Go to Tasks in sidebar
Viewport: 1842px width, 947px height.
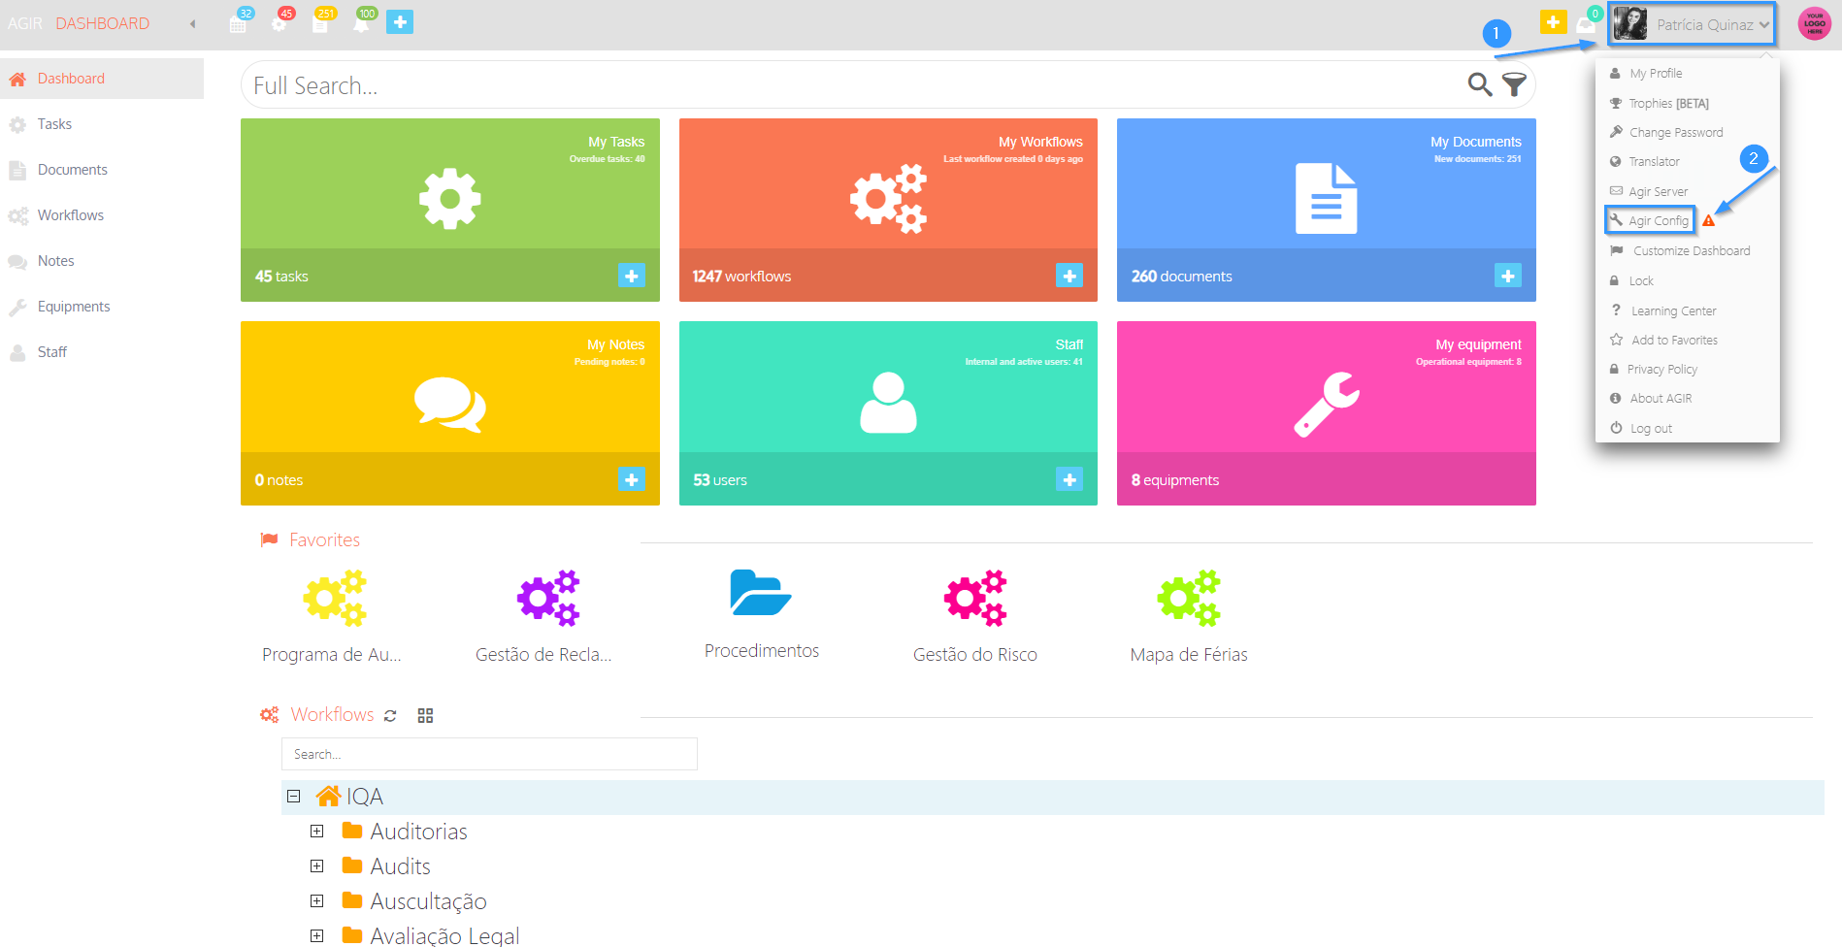102,124
